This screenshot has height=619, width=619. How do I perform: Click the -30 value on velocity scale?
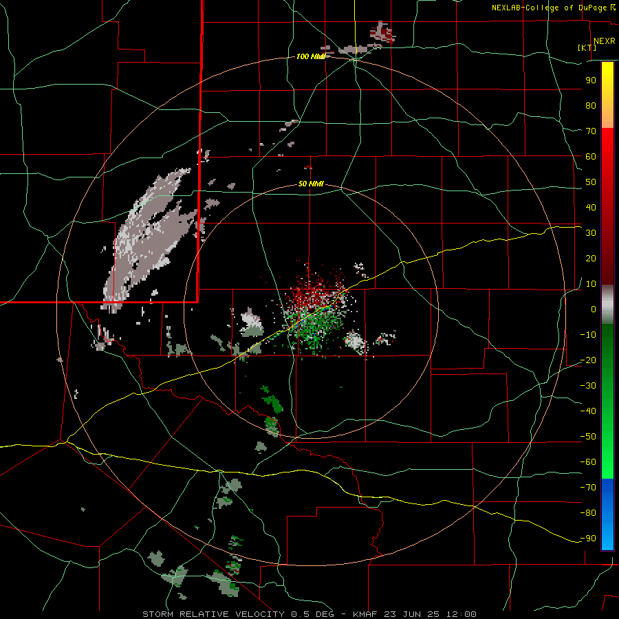[588, 385]
